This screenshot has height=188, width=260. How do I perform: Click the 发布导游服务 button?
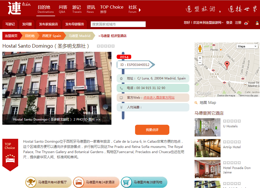pyautogui.click(x=75, y=24)
